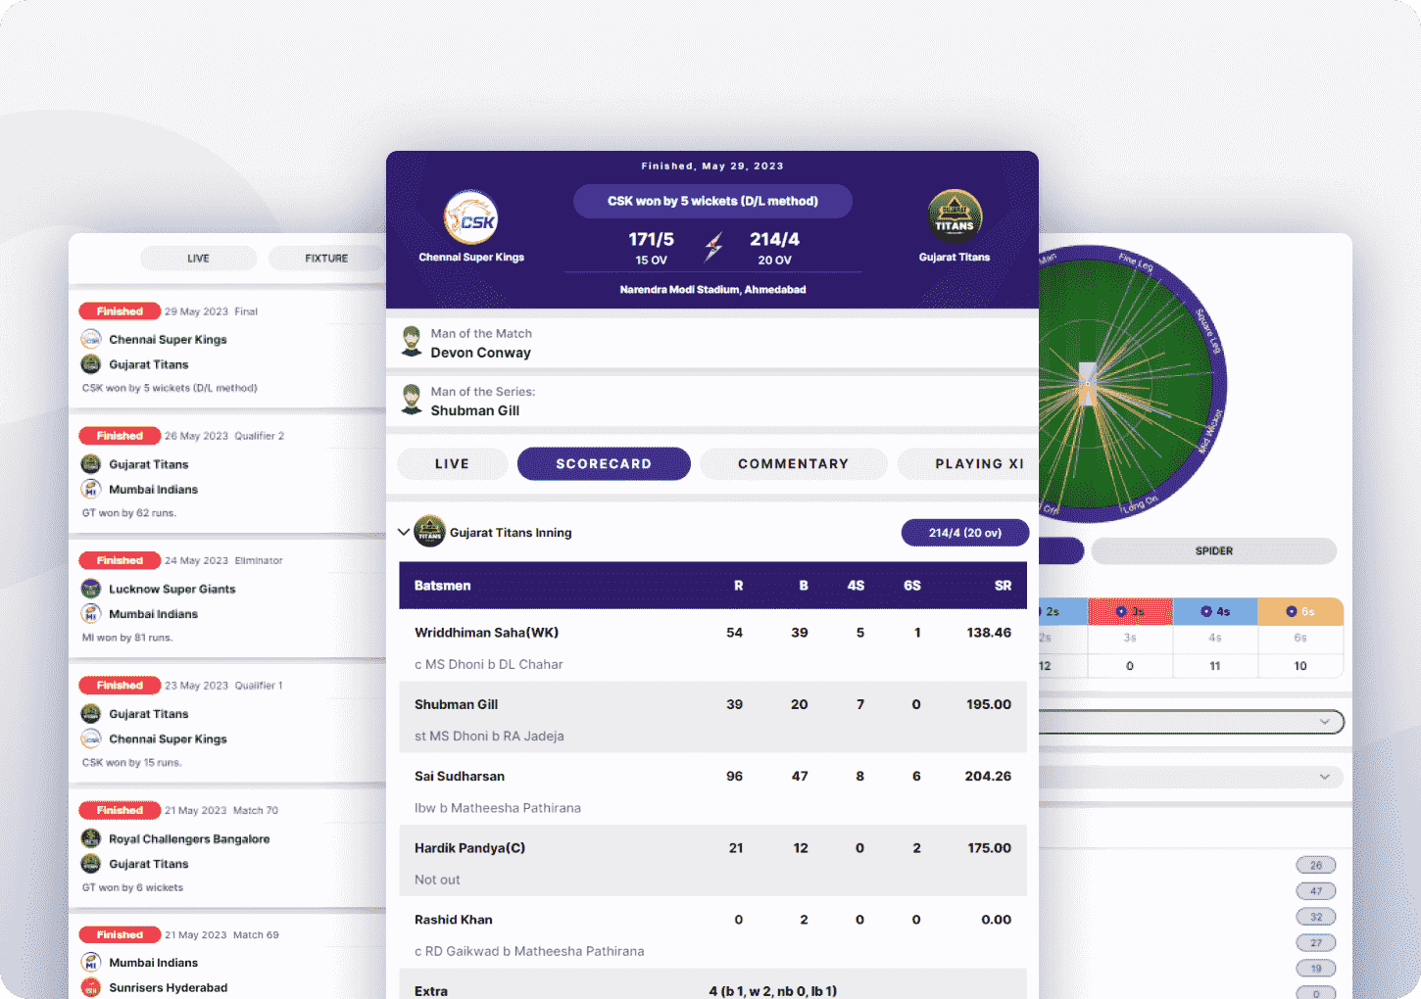This screenshot has width=1421, height=999.
Task: Click GT won by 62 runs result
Action: pos(129,513)
